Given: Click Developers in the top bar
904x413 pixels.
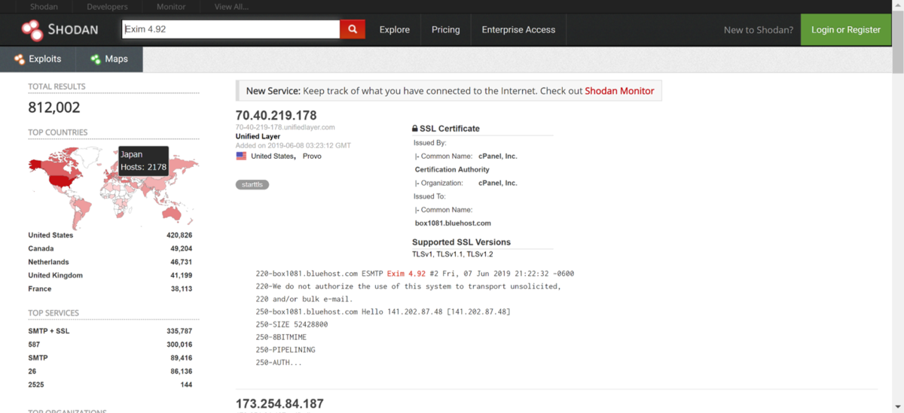Looking at the screenshot, I should [x=107, y=7].
